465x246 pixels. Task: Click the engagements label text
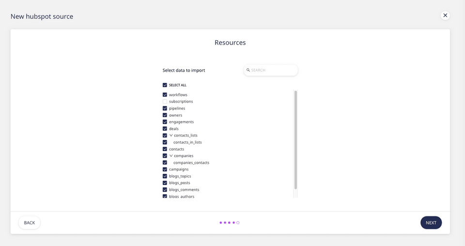click(x=182, y=122)
